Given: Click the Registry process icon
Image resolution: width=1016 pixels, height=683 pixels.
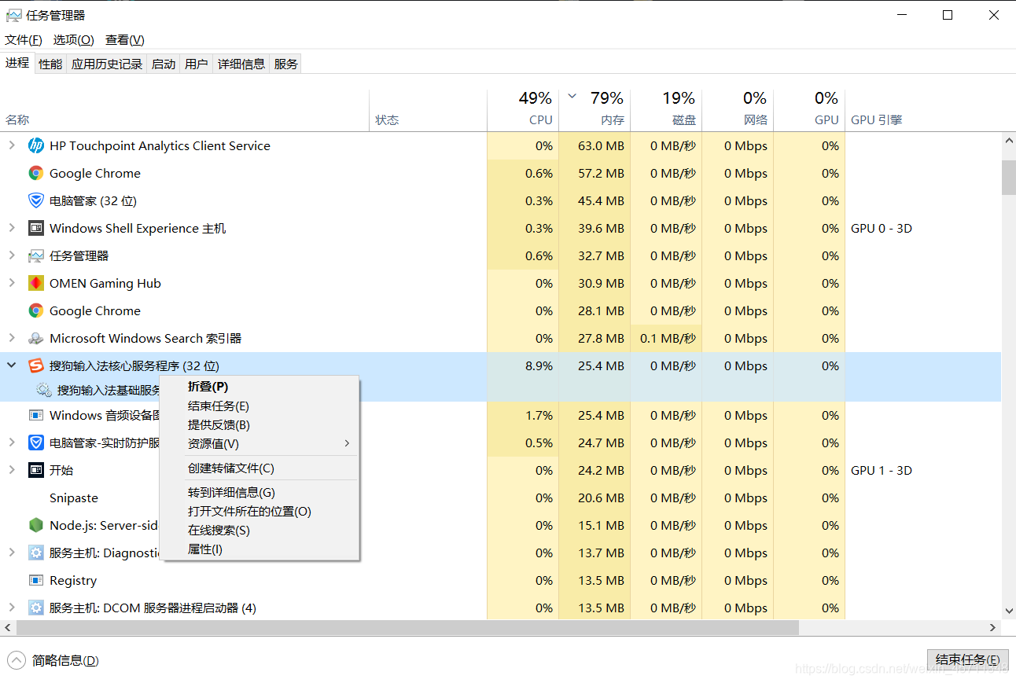Looking at the screenshot, I should (35, 580).
